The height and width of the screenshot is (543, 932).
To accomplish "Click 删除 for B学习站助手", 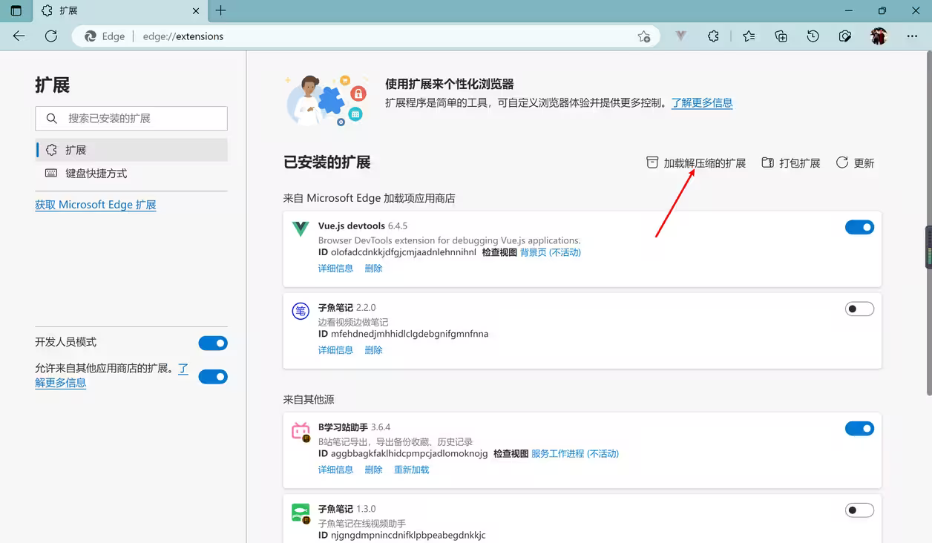I will (373, 470).
